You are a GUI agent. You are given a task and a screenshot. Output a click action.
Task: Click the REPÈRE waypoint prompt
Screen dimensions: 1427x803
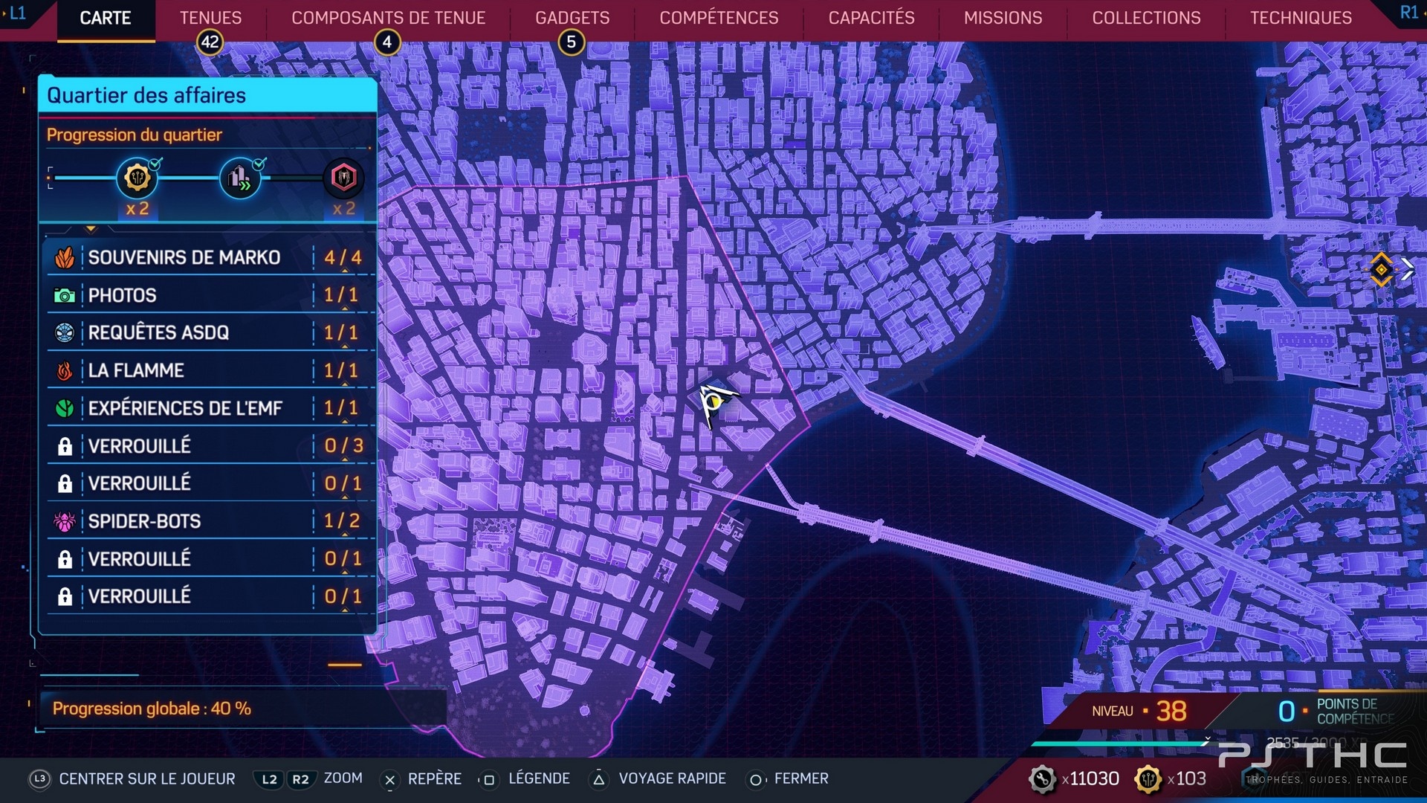click(x=435, y=778)
